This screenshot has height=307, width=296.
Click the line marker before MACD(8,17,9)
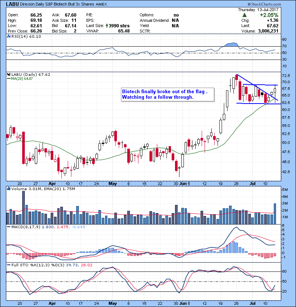click(x=9, y=227)
